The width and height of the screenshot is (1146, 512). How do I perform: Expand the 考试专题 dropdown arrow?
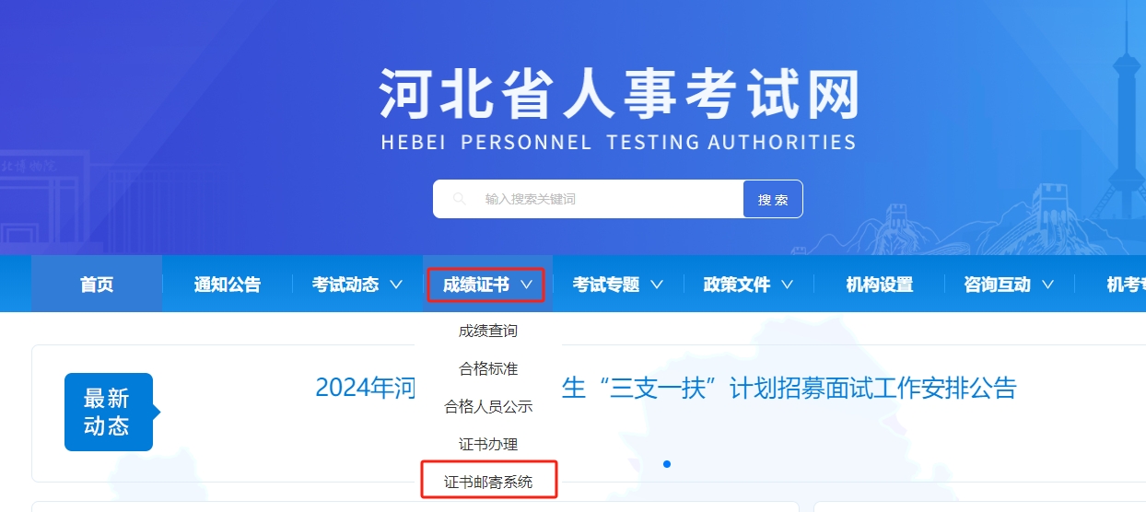tap(657, 285)
